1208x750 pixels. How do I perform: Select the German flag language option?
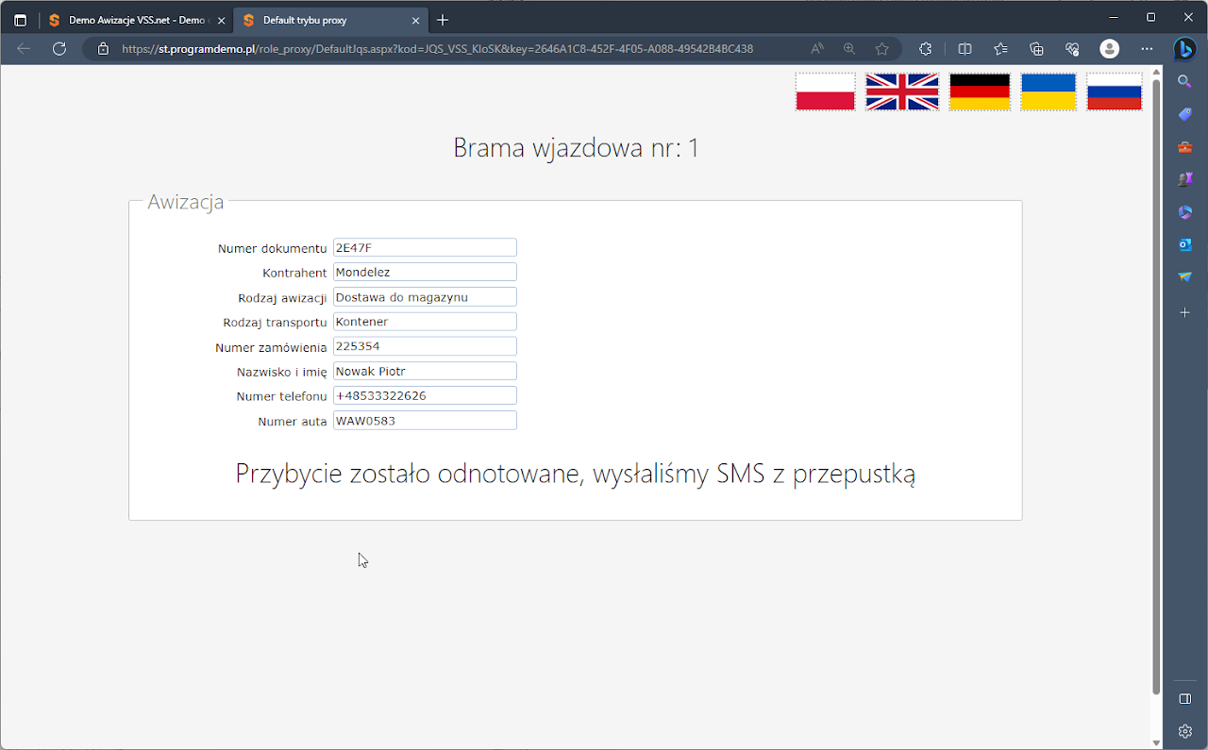979,92
